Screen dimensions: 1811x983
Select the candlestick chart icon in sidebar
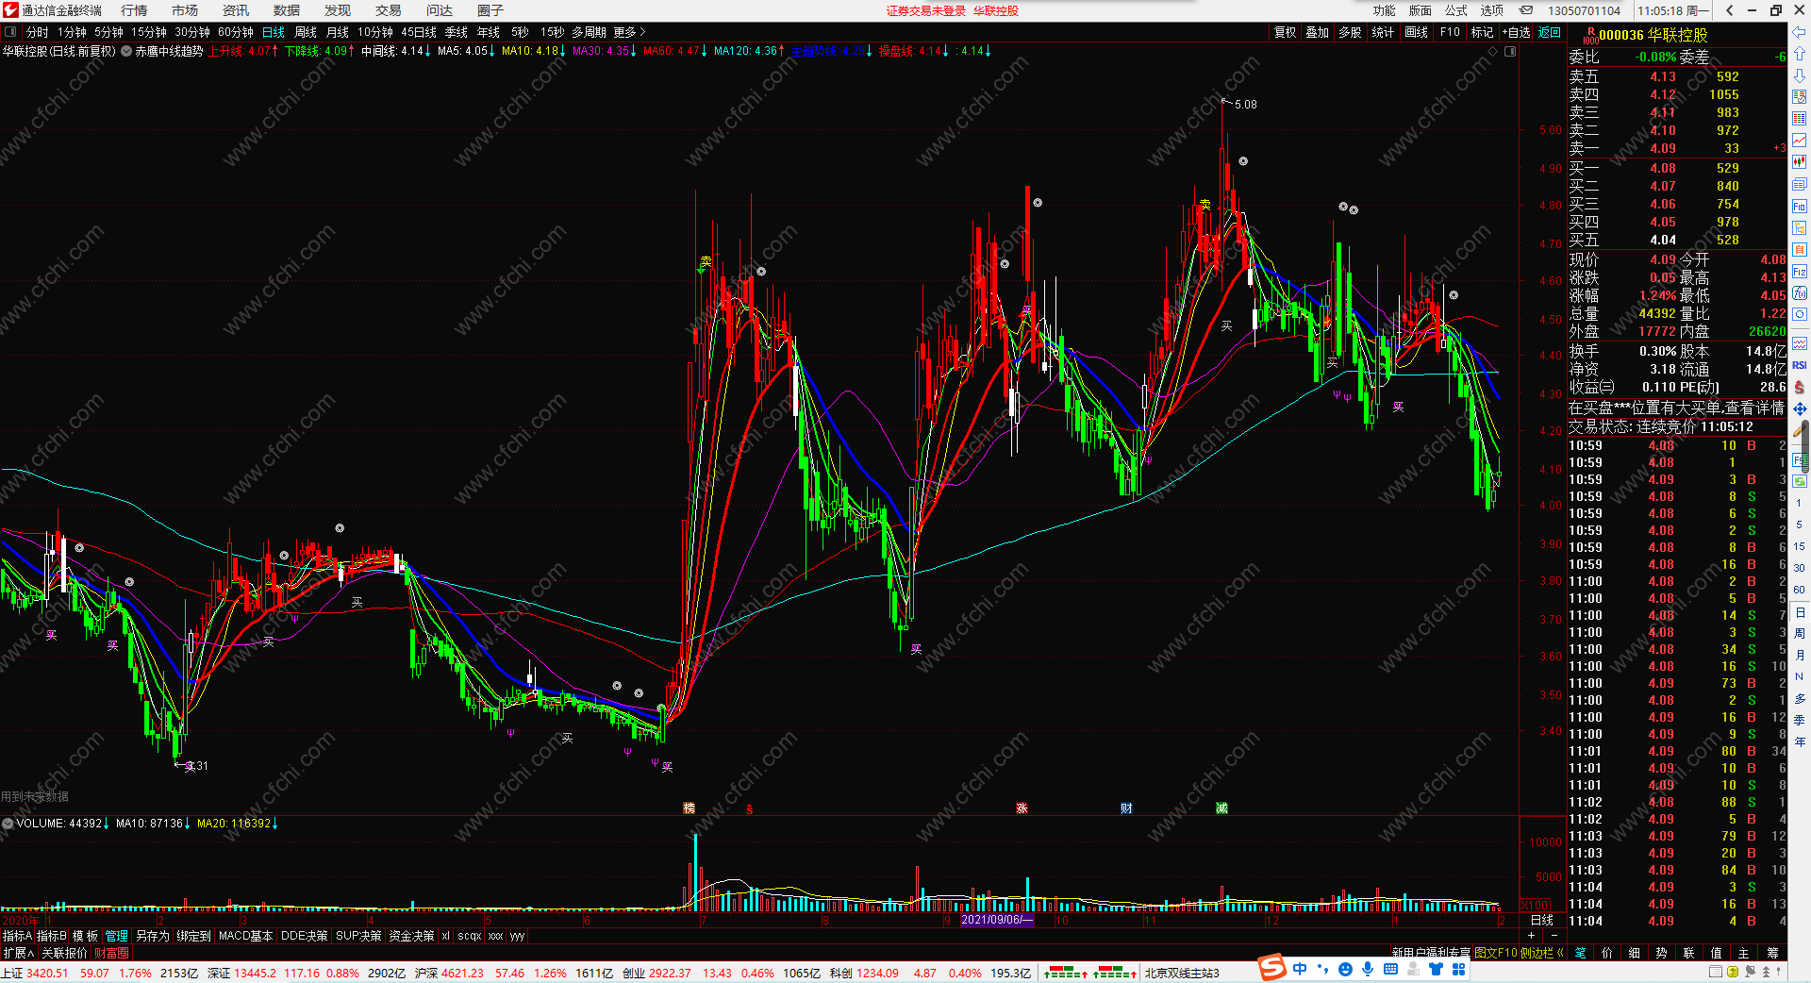point(1800,162)
